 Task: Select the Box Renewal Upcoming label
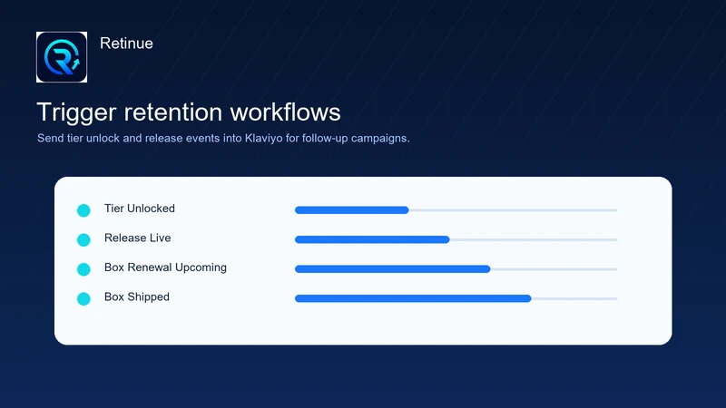tap(165, 267)
